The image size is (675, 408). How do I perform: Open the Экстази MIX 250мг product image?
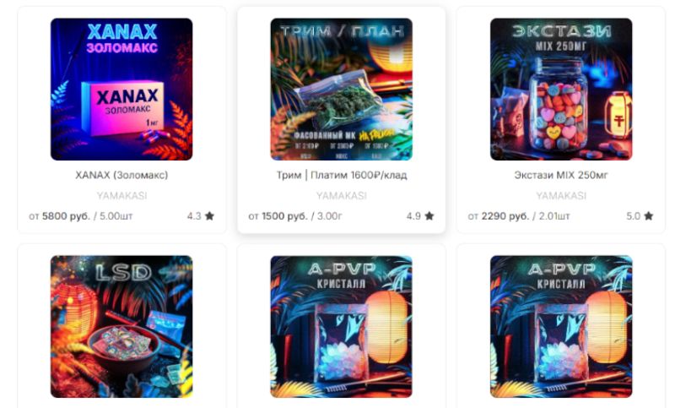[x=561, y=90]
